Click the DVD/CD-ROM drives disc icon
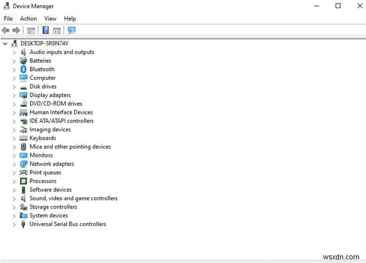 coord(23,103)
